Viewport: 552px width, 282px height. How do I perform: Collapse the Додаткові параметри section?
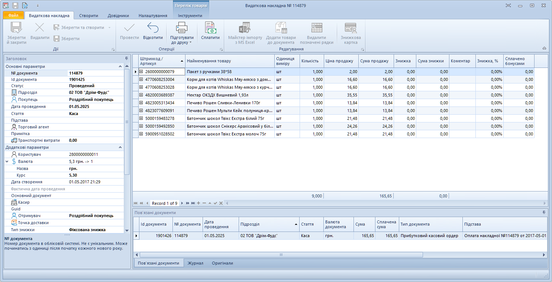[120, 147]
